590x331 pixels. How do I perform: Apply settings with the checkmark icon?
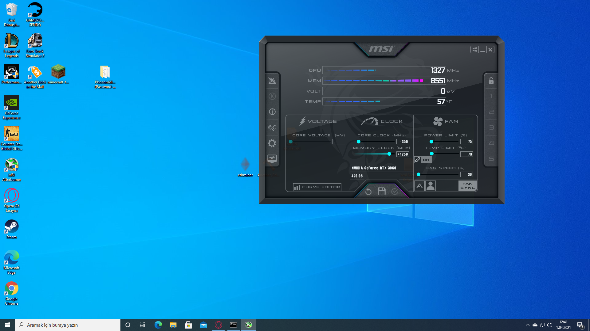[395, 192]
